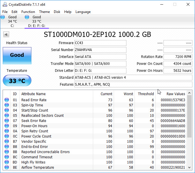Viewport: 195px width, 173px height.
Task: Click the 33 °C temperature button
Action: (x=17, y=80)
